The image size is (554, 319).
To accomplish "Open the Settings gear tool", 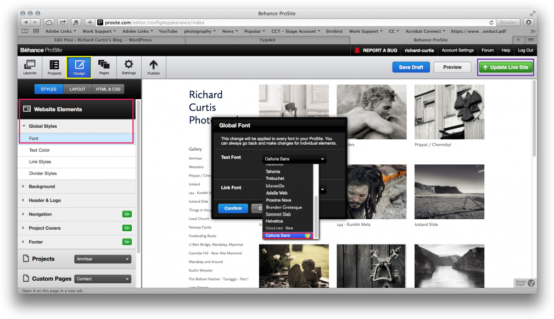I will [x=128, y=67].
